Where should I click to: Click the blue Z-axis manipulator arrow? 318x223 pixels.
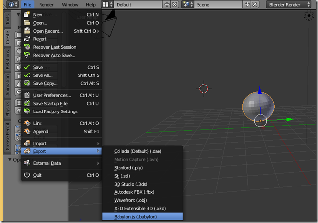(260, 90)
